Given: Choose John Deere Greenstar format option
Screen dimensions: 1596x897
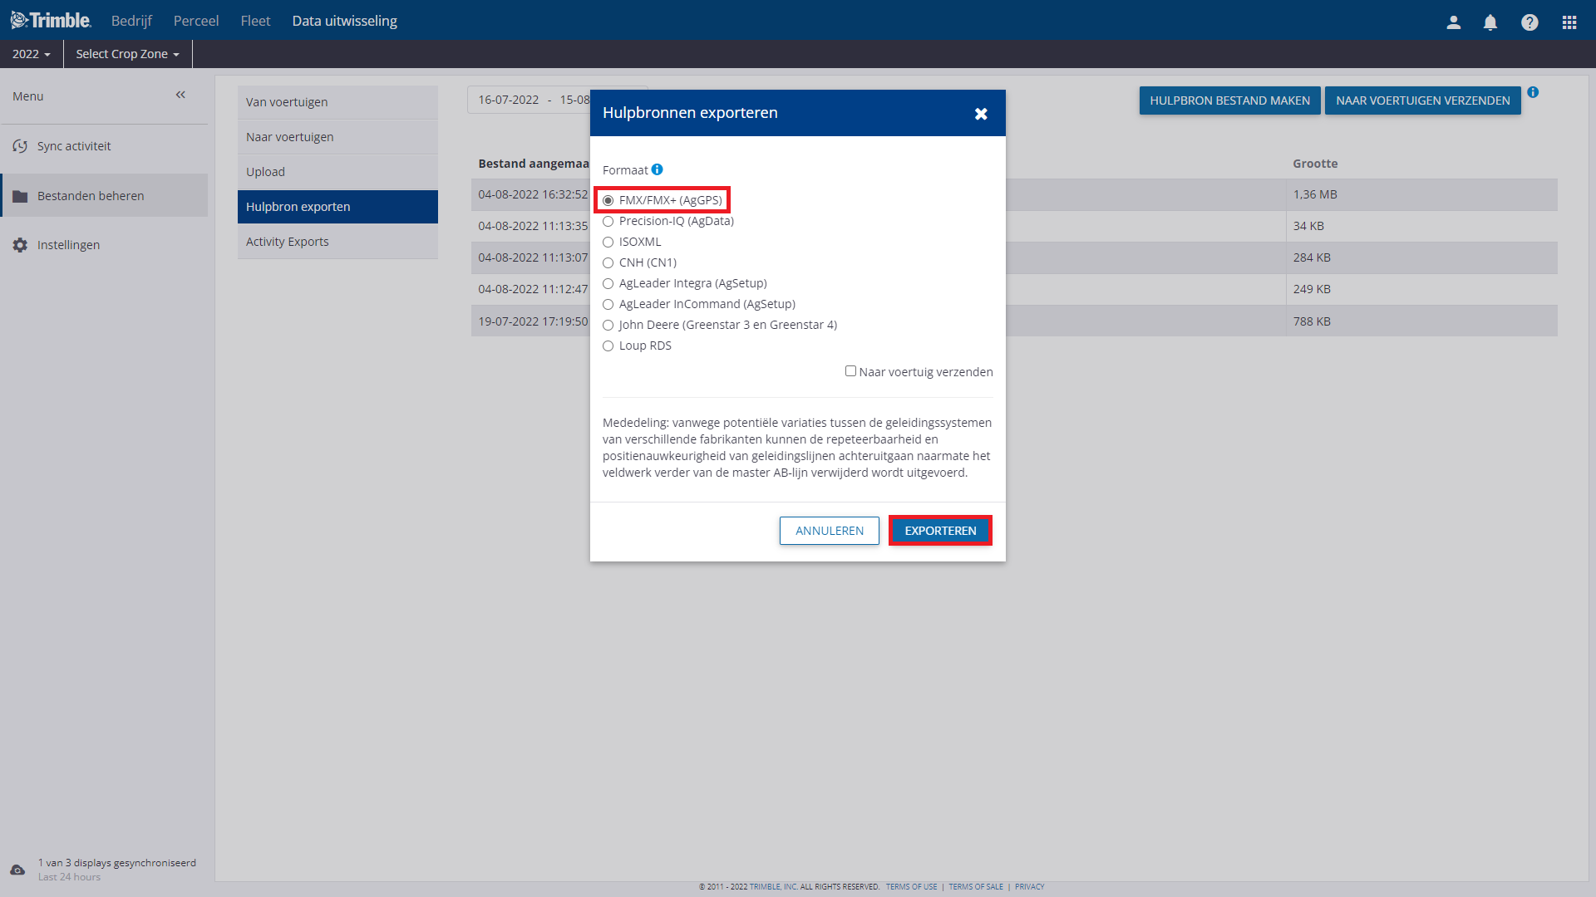Looking at the screenshot, I should coord(608,326).
